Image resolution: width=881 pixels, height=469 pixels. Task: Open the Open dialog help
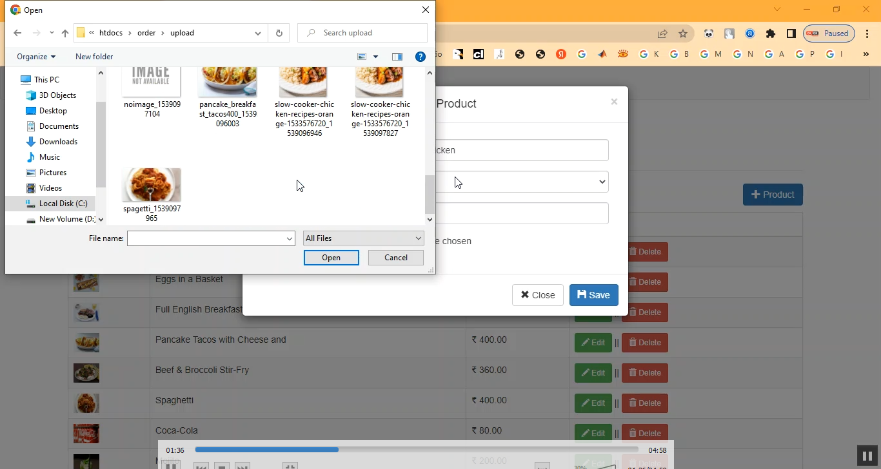(421, 57)
